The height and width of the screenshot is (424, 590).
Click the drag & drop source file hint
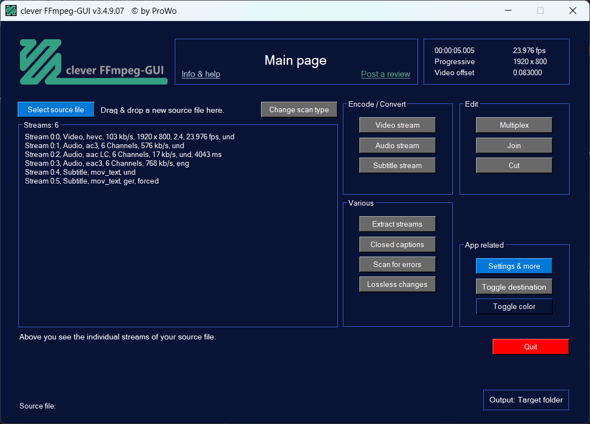pyautogui.click(x=162, y=110)
